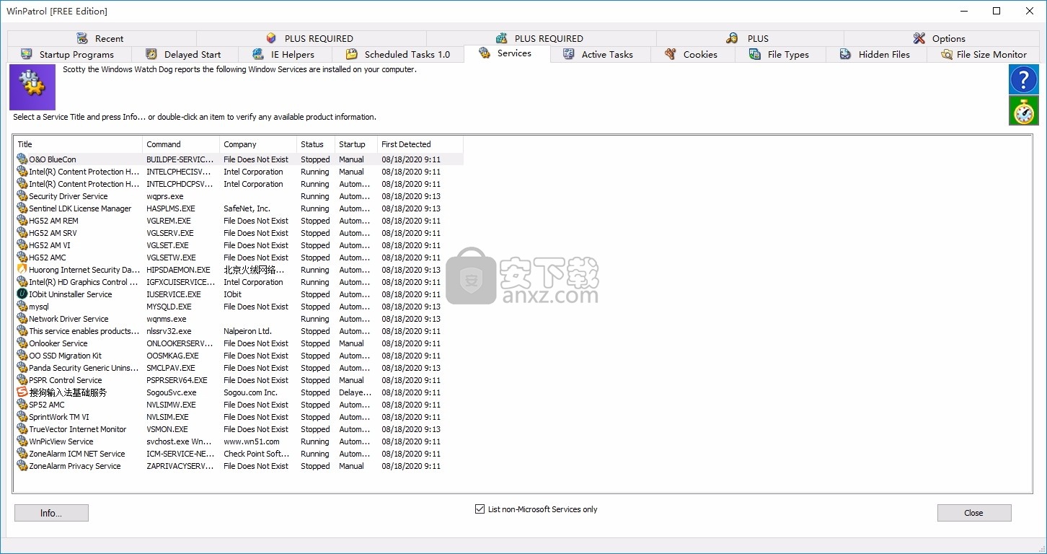Click the PLUS tab key icon
The height and width of the screenshot is (554, 1047).
tap(732, 38)
